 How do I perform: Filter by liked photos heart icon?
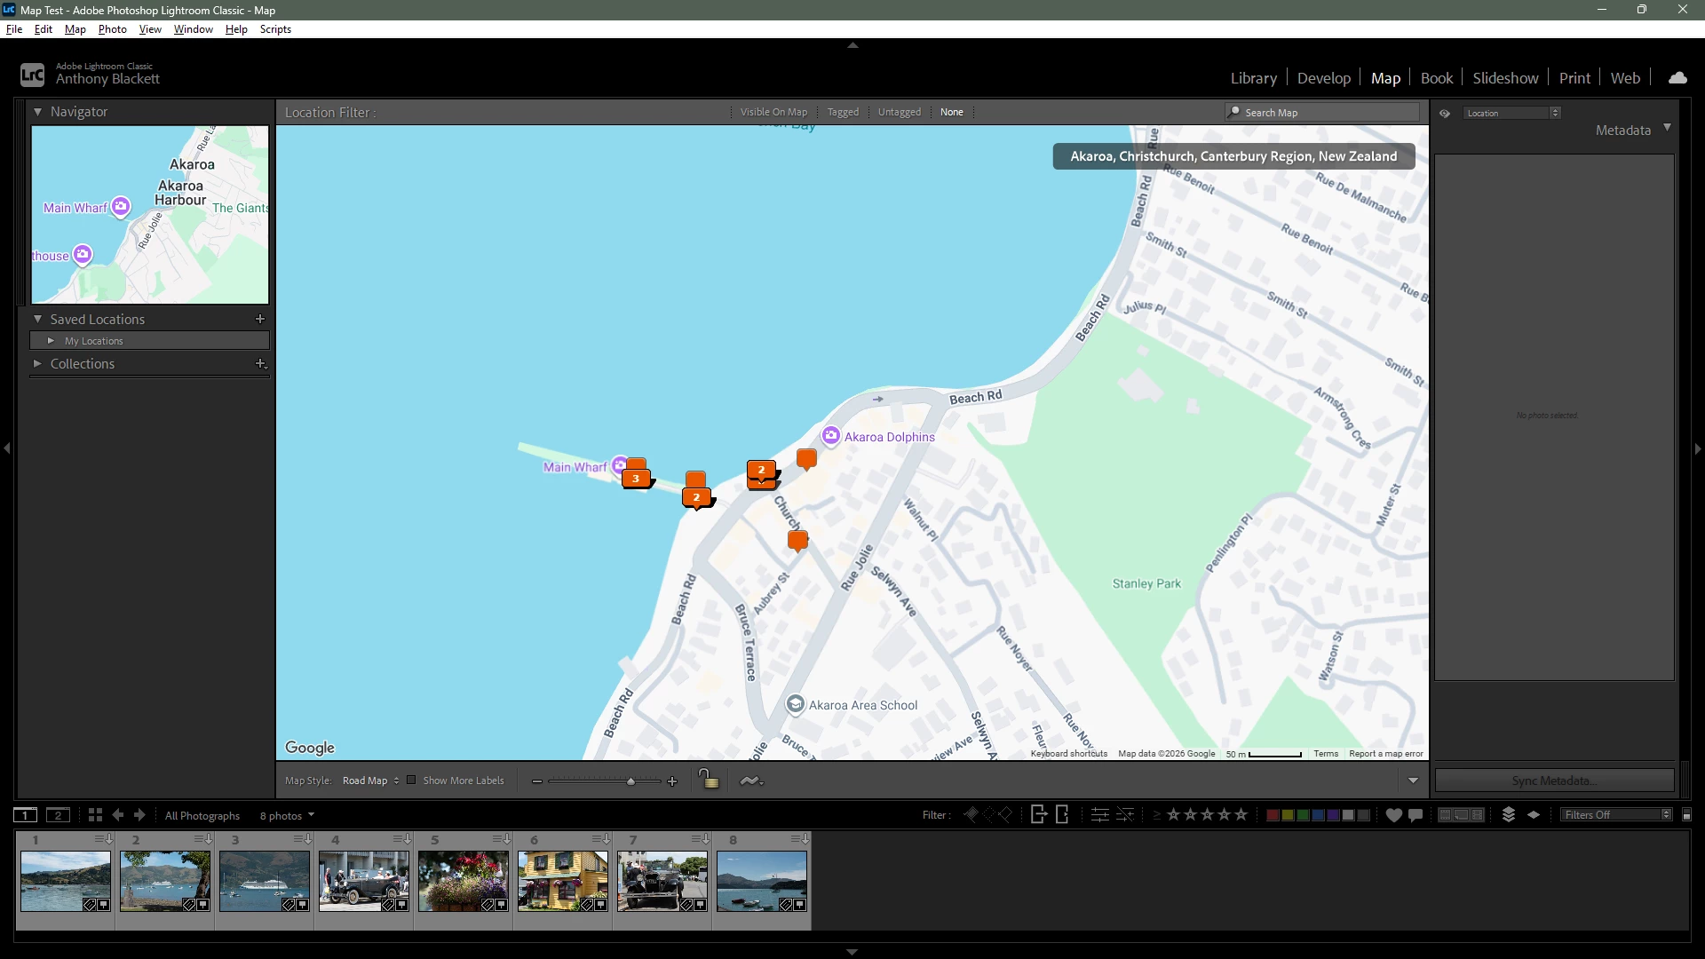(x=1393, y=815)
